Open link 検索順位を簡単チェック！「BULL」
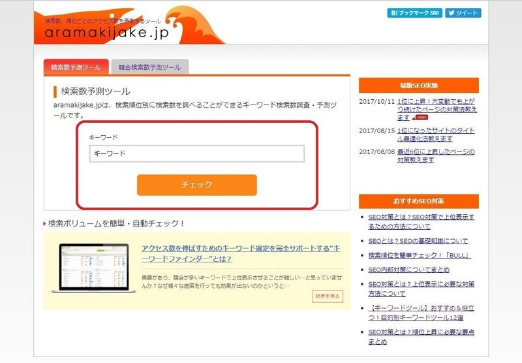 (420, 255)
